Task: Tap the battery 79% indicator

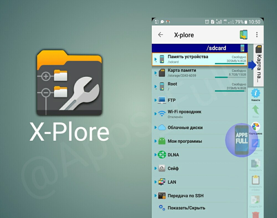Action: (x=241, y=22)
